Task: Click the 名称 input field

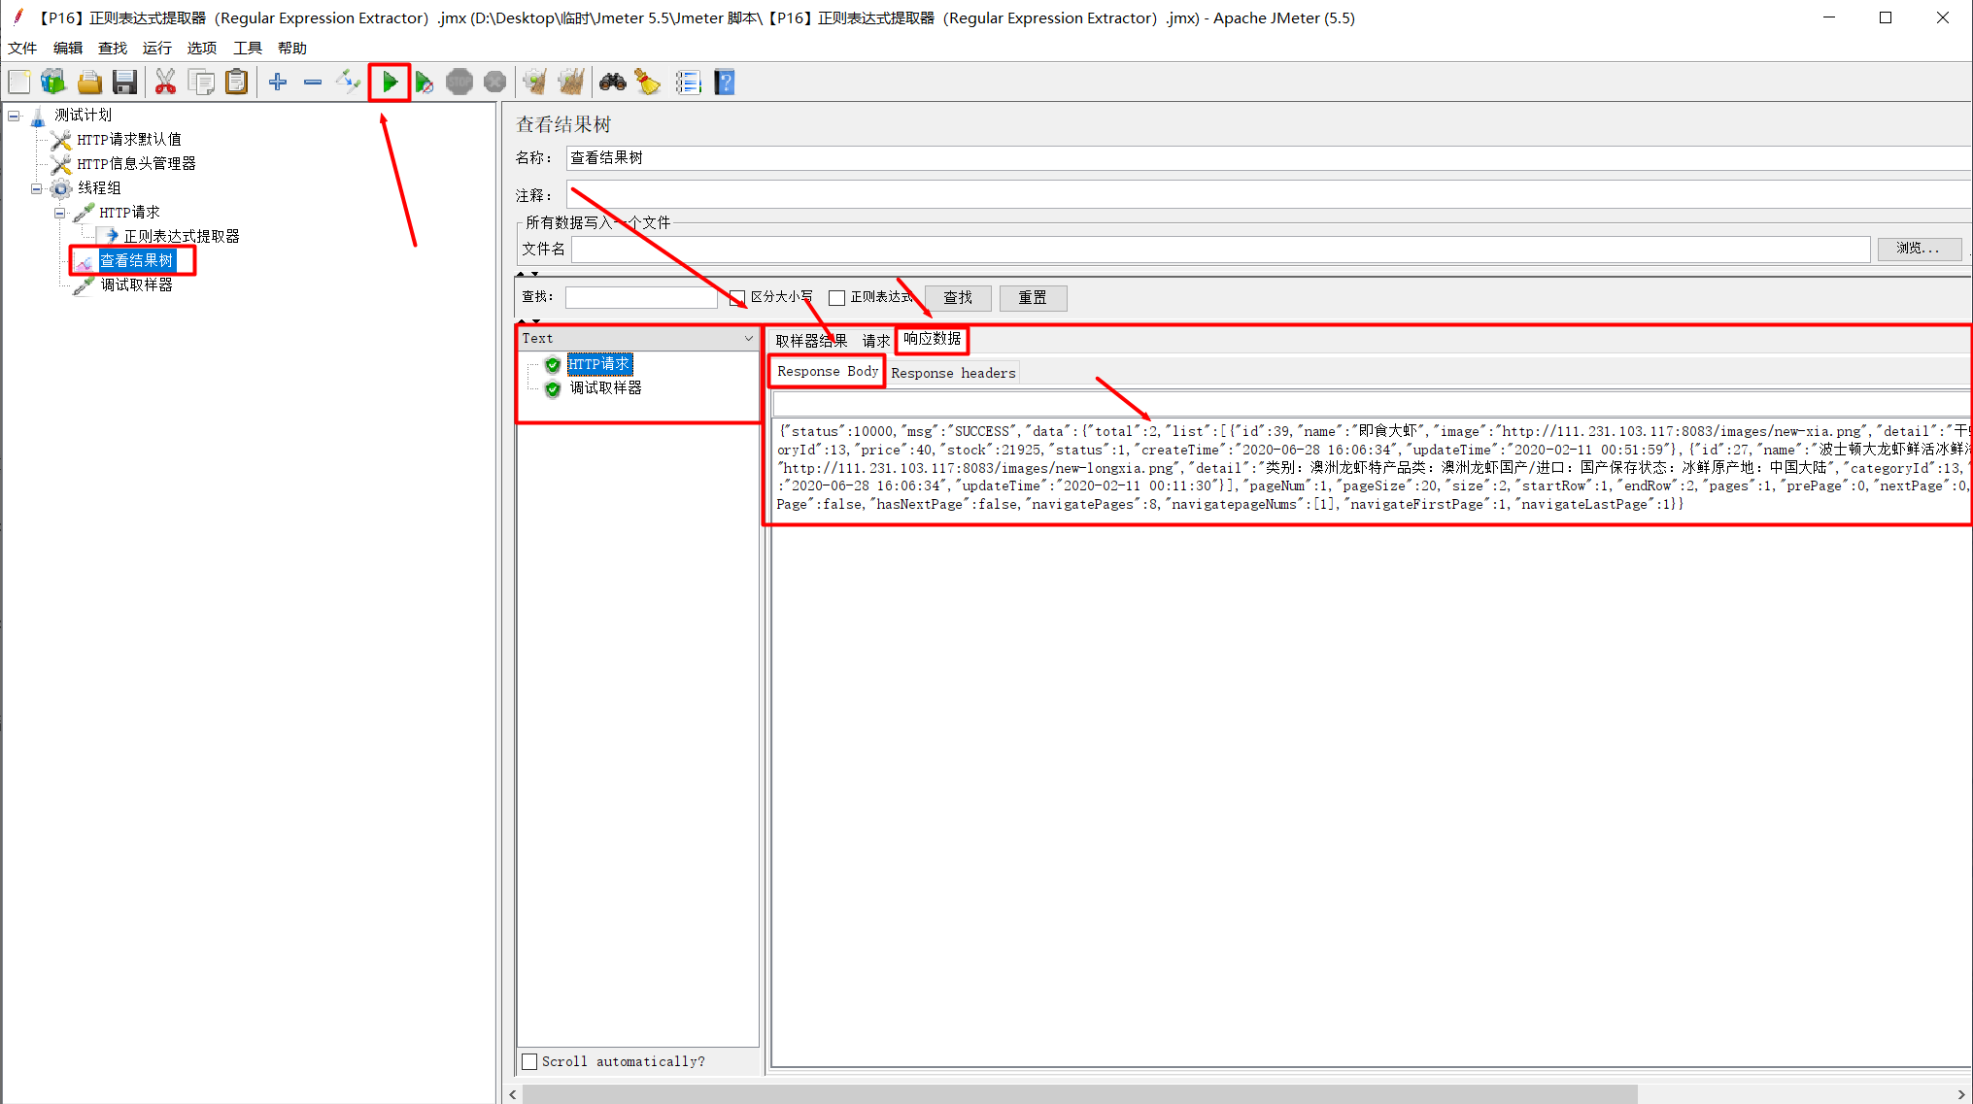Action: click(1269, 158)
